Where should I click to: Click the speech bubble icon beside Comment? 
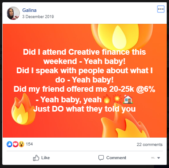point(101,158)
